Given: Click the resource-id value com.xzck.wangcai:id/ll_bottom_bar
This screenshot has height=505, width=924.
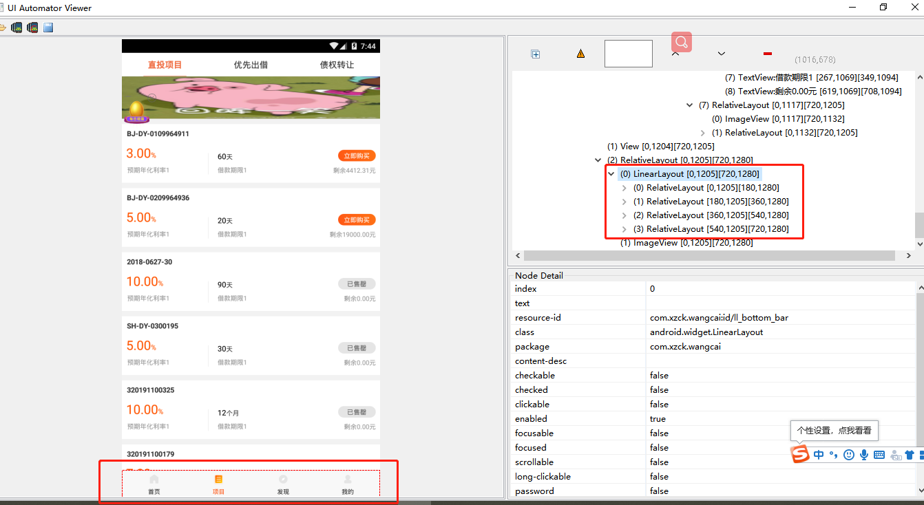Looking at the screenshot, I should click(719, 318).
